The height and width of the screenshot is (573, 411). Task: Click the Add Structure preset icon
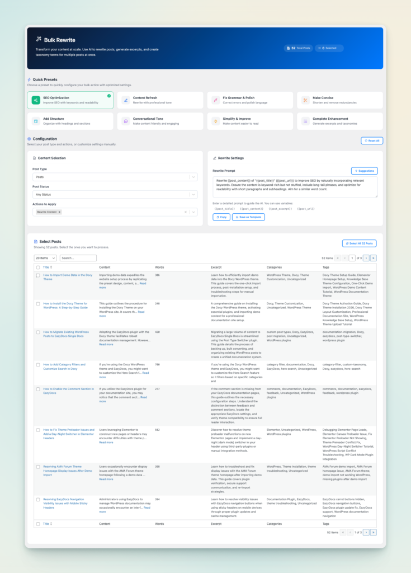click(x=36, y=121)
